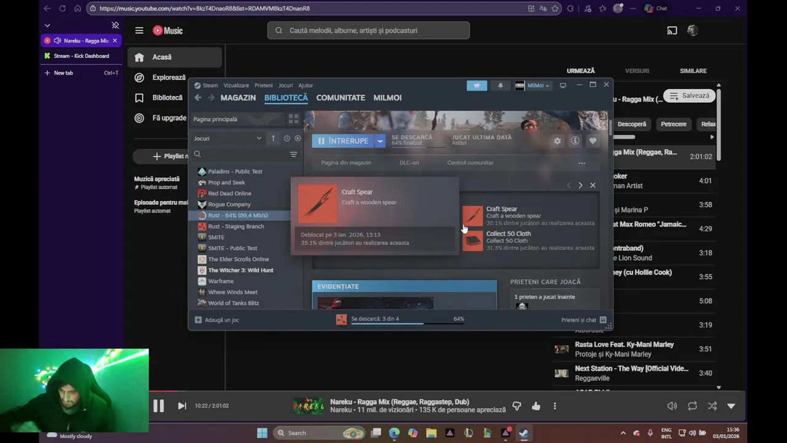
Task: Like current song in YouTube Music
Action: pyautogui.click(x=536, y=406)
